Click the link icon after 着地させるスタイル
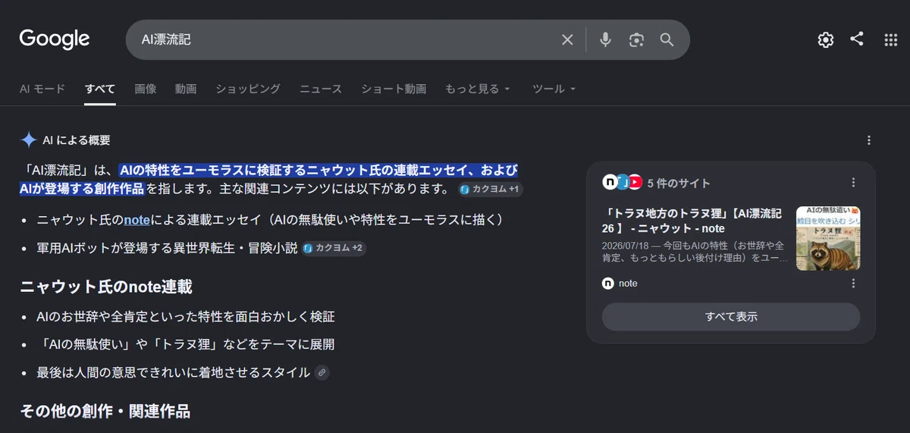The height and width of the screenshot is (433, 910). pos(322,372)
